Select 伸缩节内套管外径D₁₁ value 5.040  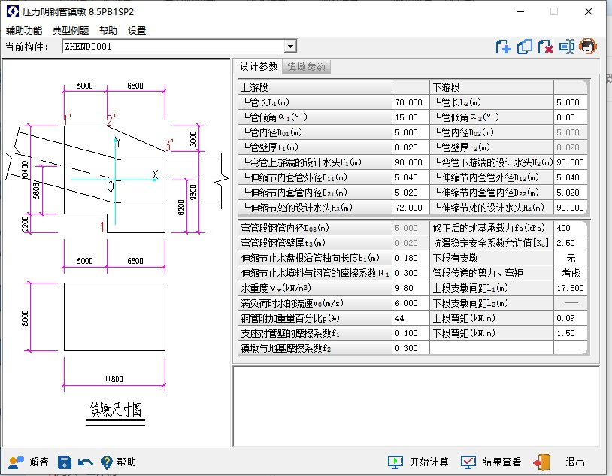click(x=411, y=177)
